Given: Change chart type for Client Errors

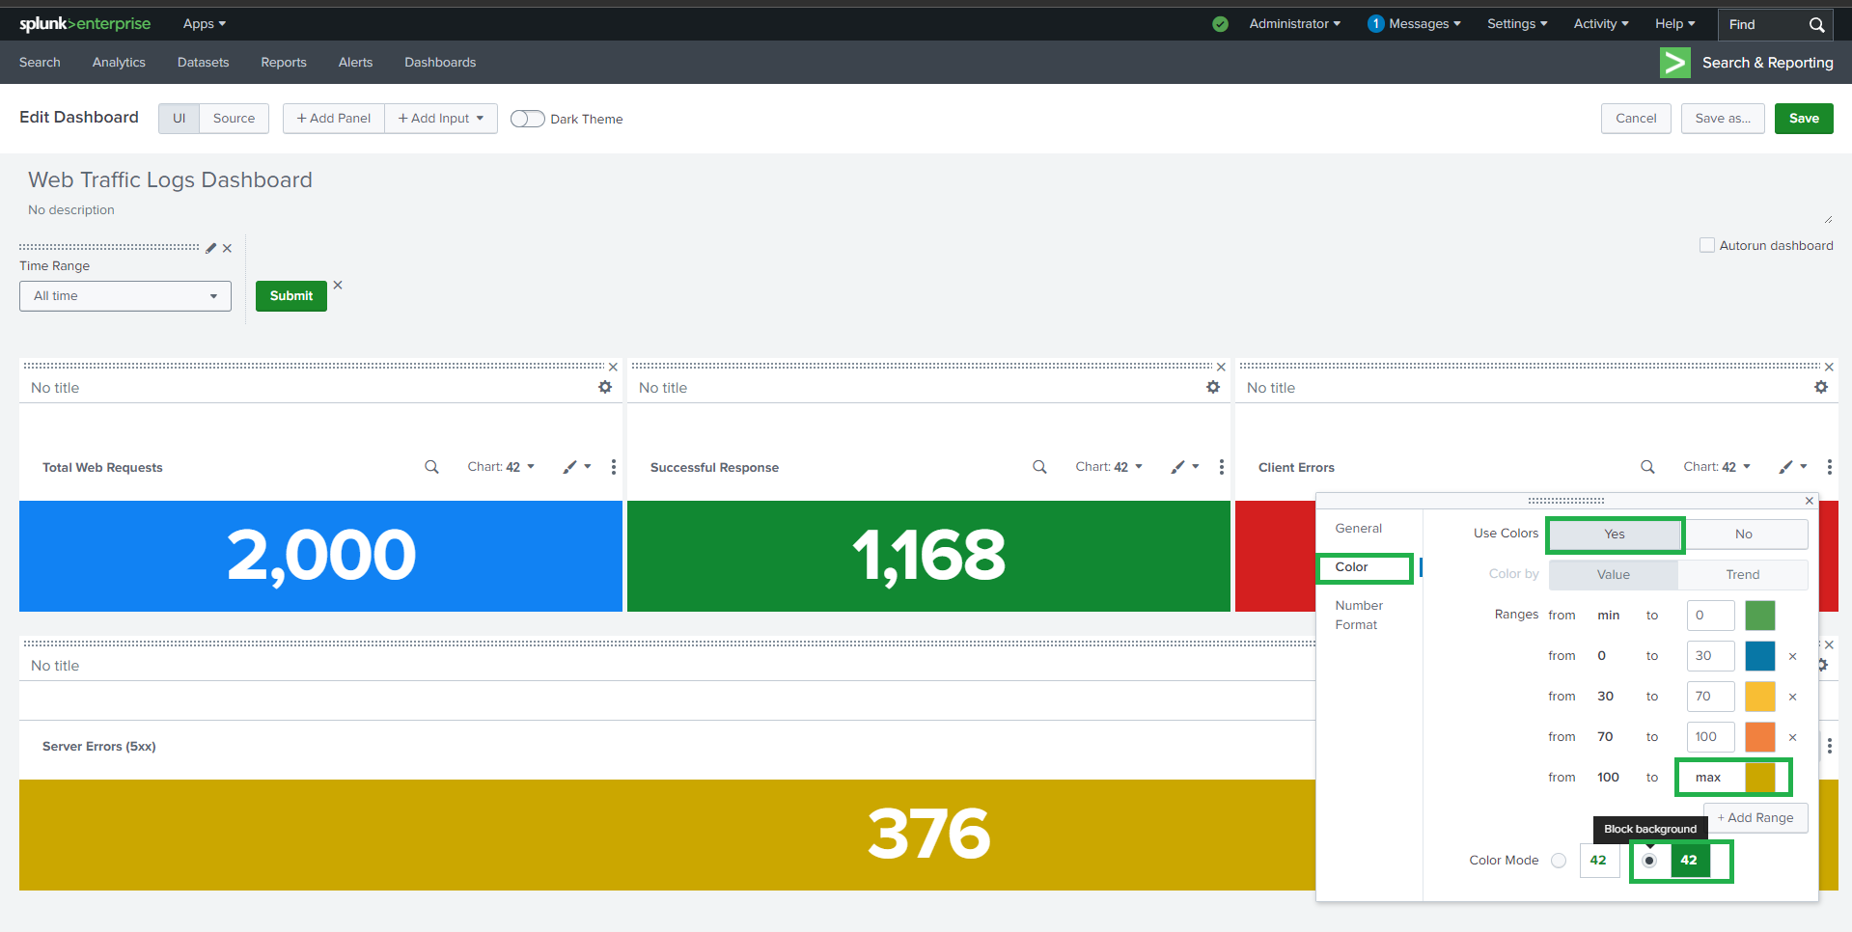Looking at the screenshot, I should coord(1717,467).
